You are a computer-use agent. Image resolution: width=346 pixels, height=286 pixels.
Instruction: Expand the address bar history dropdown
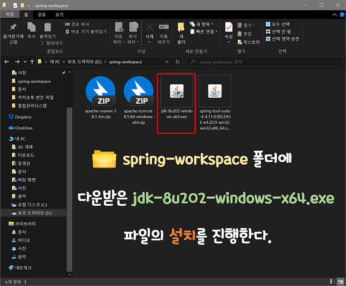pos(167,62)
